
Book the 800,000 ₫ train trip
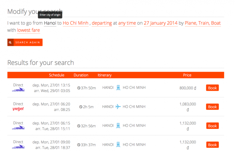(x=212, y=88)
